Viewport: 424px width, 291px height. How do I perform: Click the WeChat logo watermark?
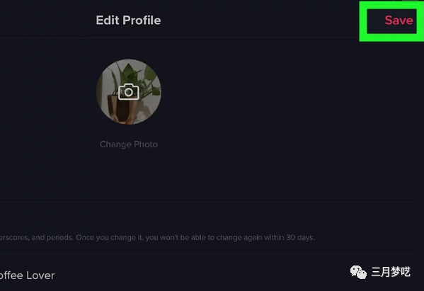click(358, 272)
